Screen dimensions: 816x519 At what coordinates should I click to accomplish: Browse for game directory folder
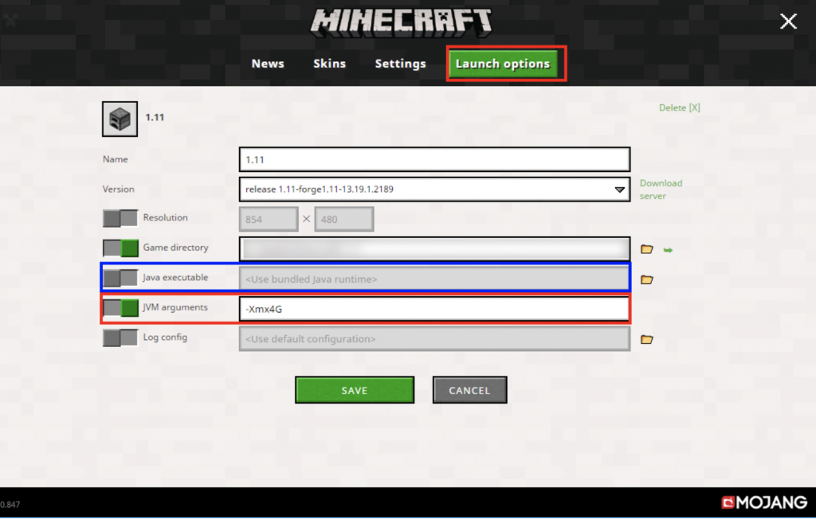(x=647, y=249)
